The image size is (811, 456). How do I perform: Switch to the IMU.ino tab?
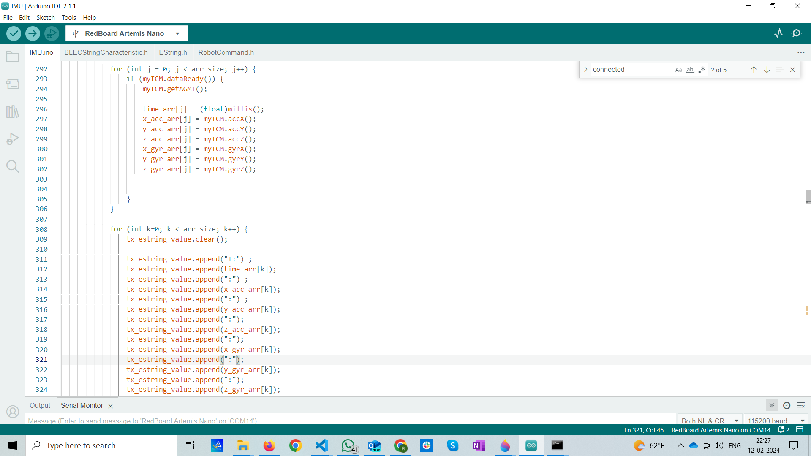point(41,52)
